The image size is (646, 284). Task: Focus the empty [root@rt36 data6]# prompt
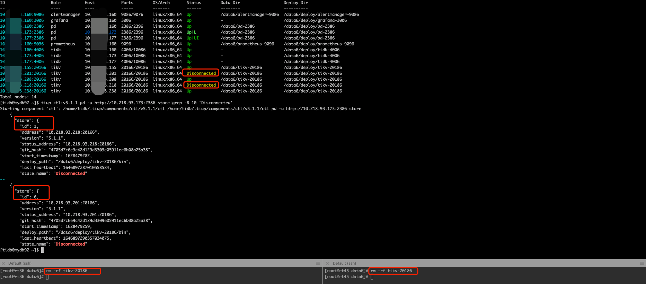point(47,277)
